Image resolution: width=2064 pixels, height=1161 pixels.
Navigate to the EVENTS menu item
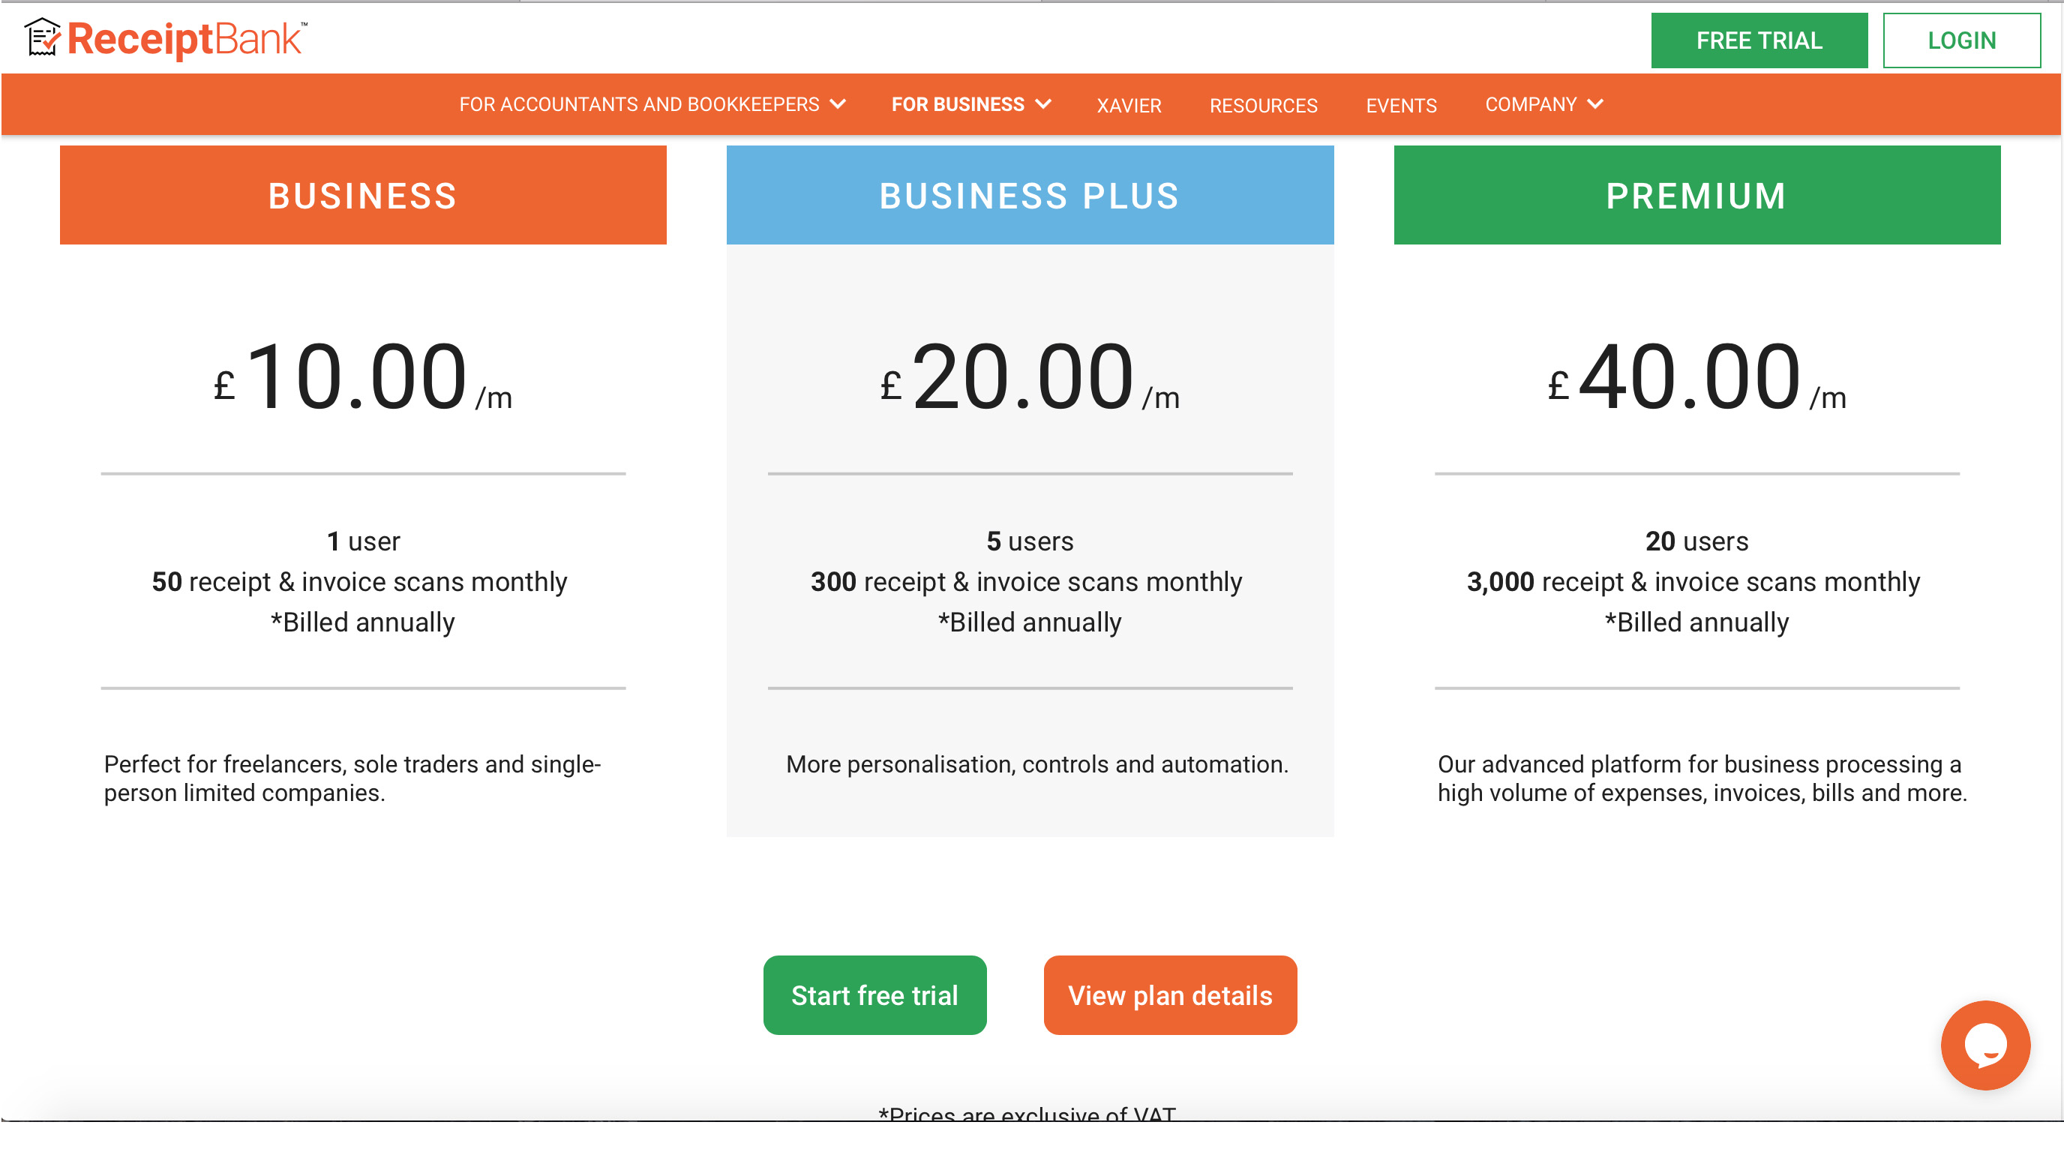(1400, 106)
